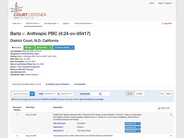The height and width of the screenshot is (138, 184).
Task: Open Civil Cover Sheet PDF caret menu
Action: tap(139, 131)
